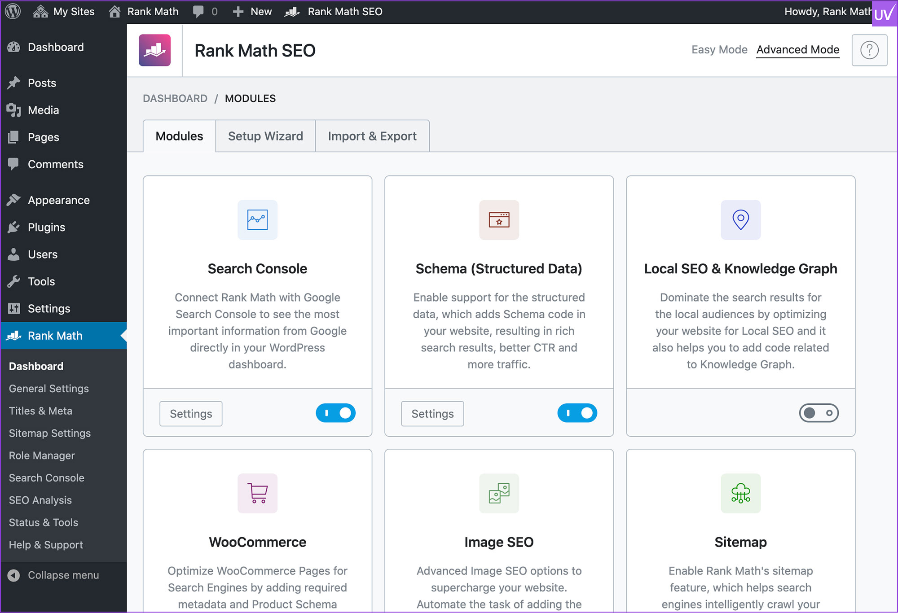Open Tools in the sidebar

pyautogui.click(x=41, y=281)
